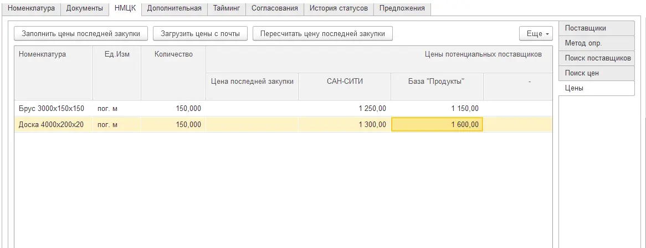The width and height of the screenshot is (646, 248).
Task: Click the САН-СИТИ column header
Action: [345, 82]
